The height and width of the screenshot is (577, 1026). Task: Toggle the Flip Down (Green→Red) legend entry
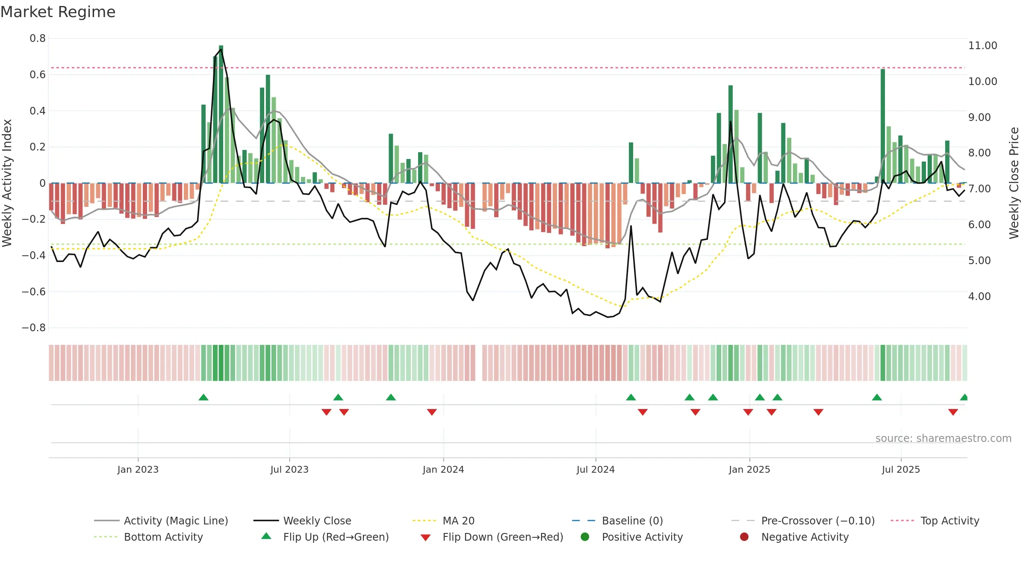492,537
